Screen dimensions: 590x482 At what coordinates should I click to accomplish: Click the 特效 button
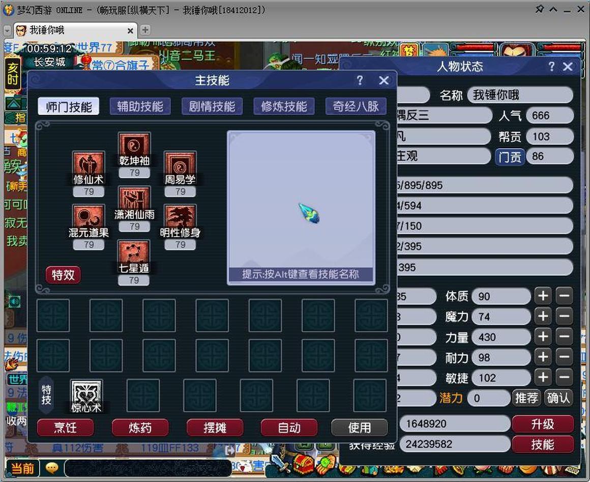pyautogui.click(x=63, y=275)
